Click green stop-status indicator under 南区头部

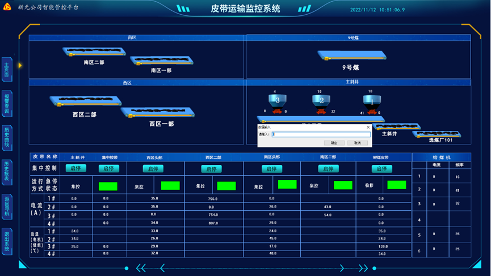[x=287, y=184]
